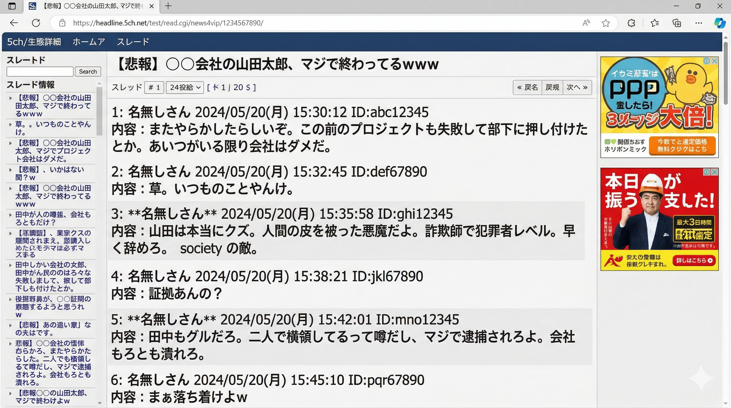
Task: Expand sidebar item 【悲報○○の山田太郎
Action: (11, 393)
